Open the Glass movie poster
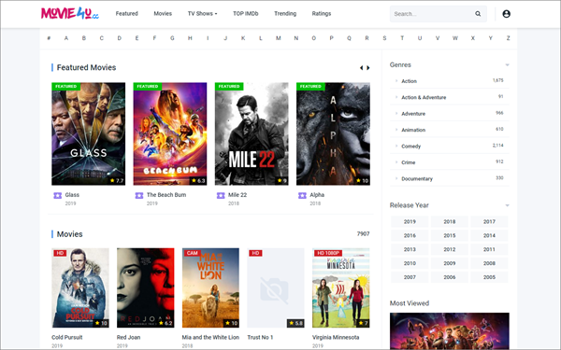 pos(89,133)
